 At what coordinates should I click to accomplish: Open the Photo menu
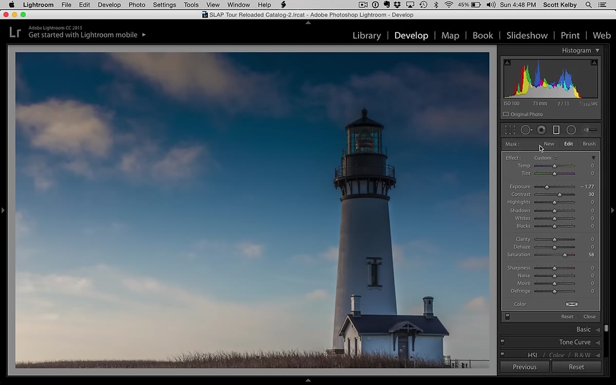point(137,5)
